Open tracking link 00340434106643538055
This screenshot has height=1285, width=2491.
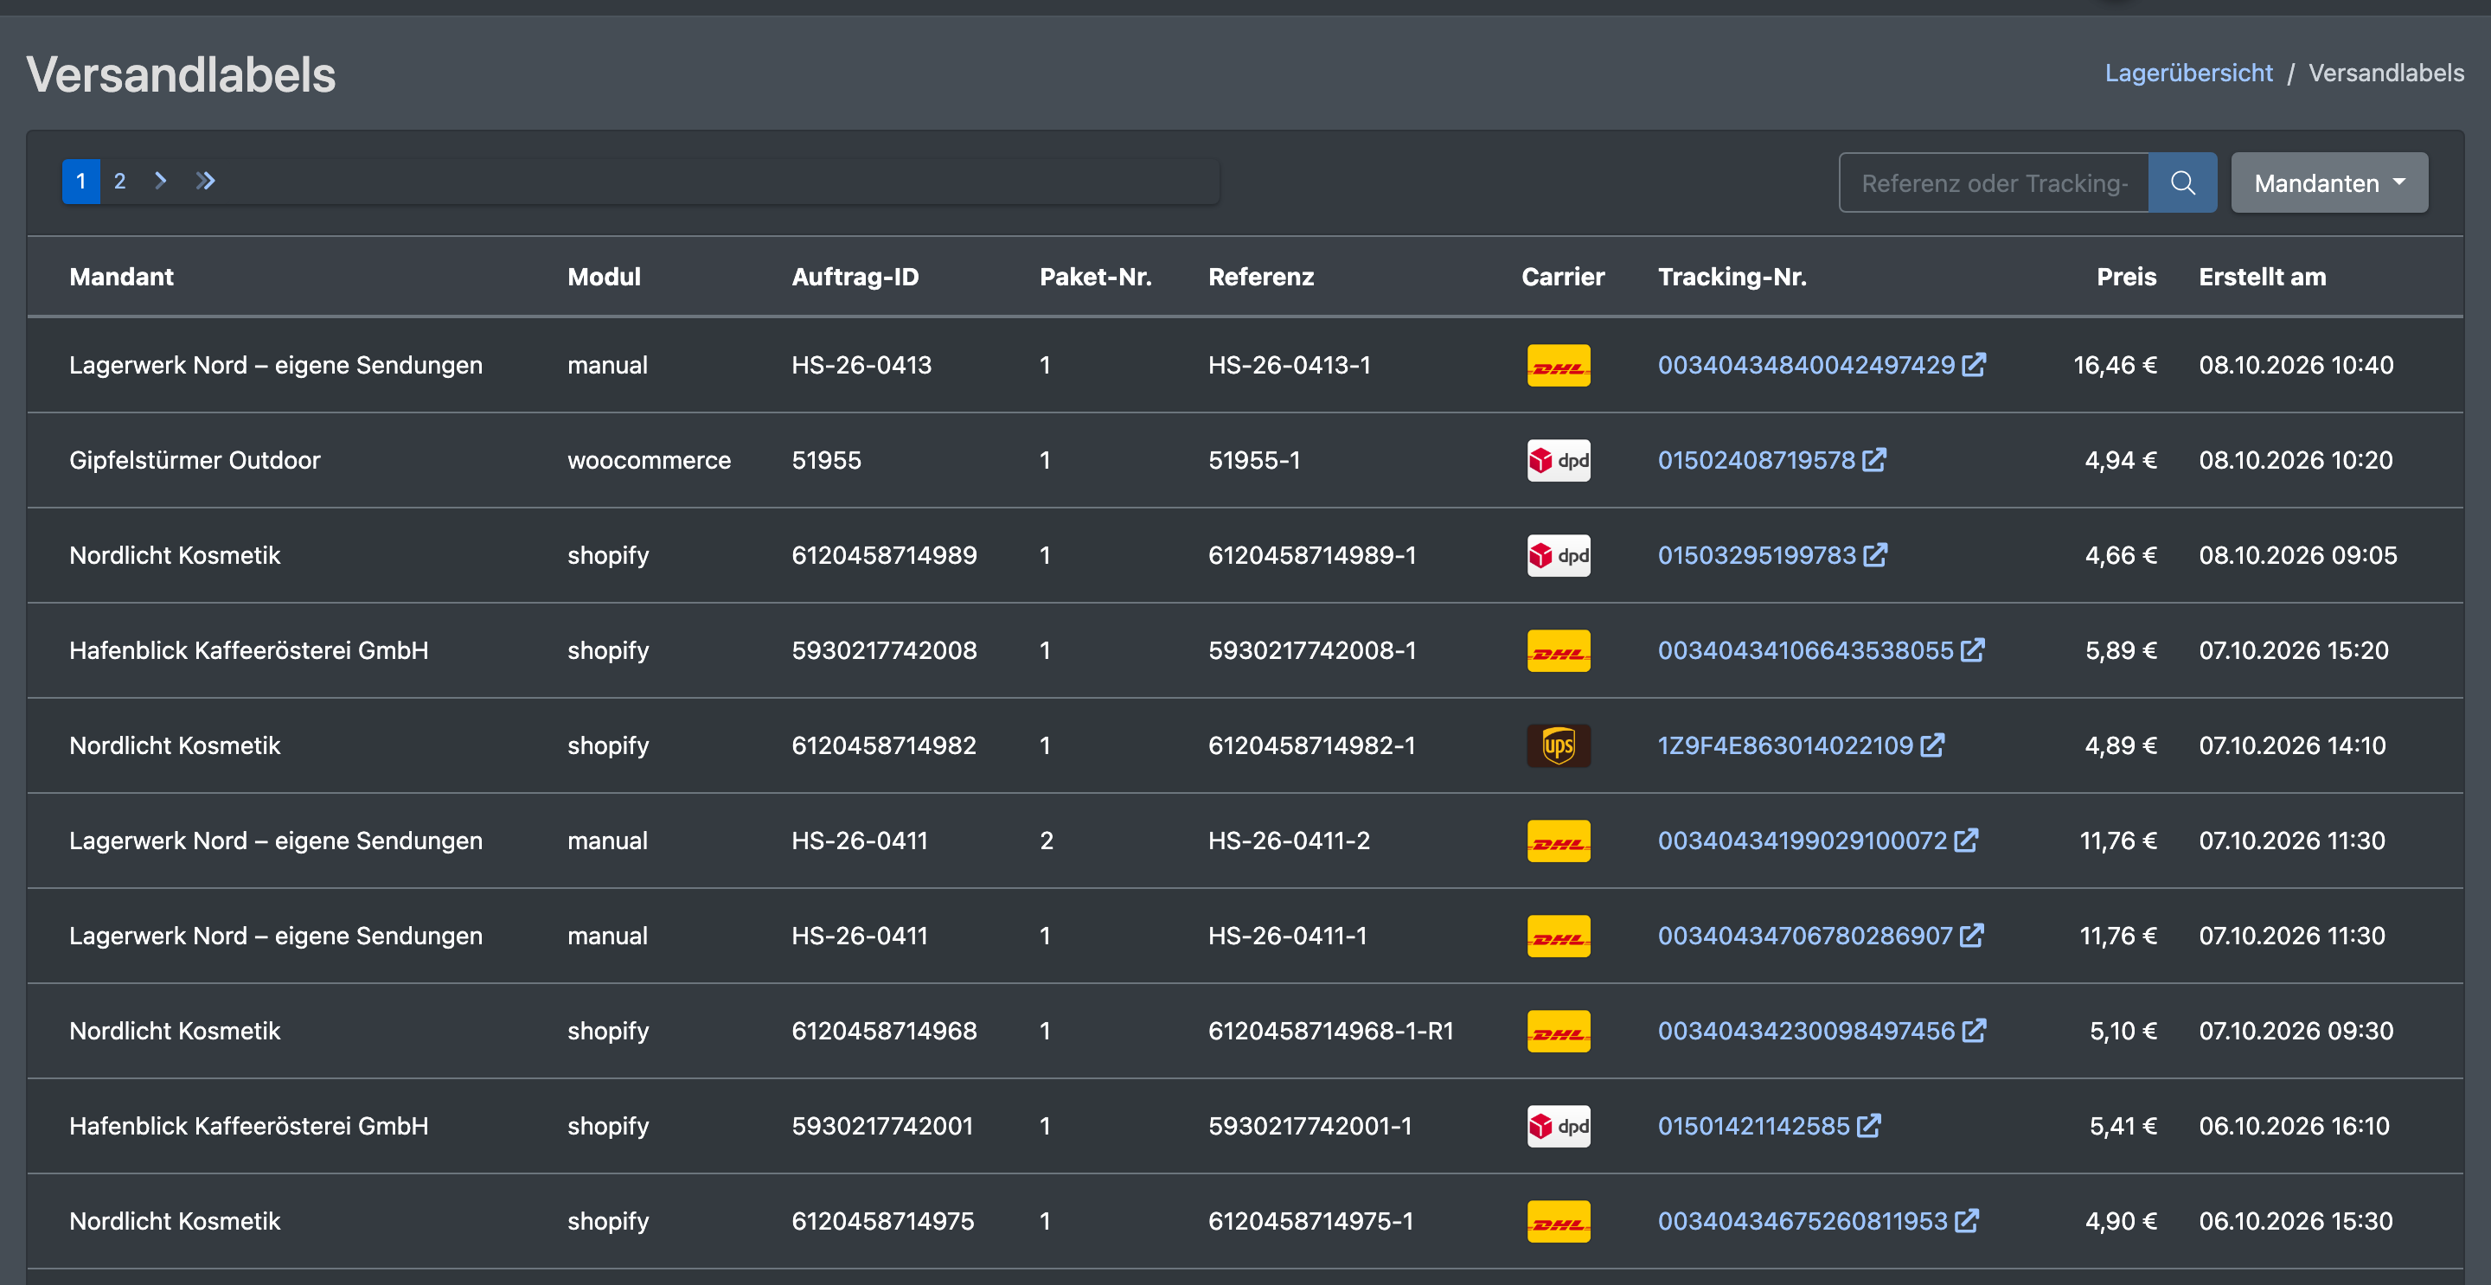1805,651
